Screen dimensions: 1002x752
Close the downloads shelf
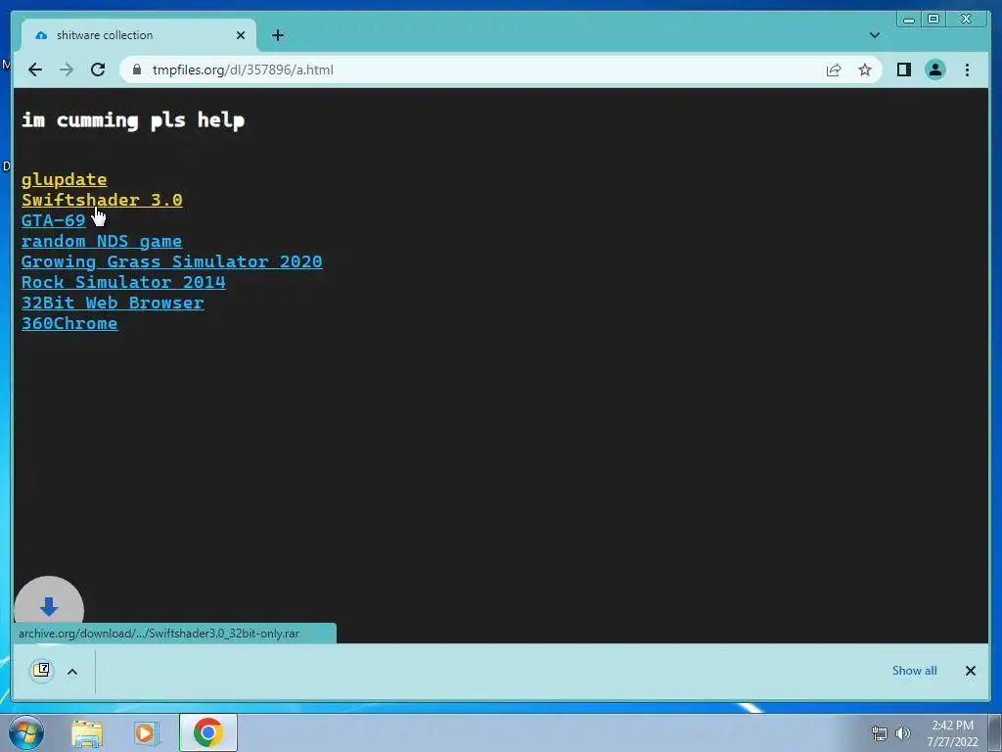[970, 670]
